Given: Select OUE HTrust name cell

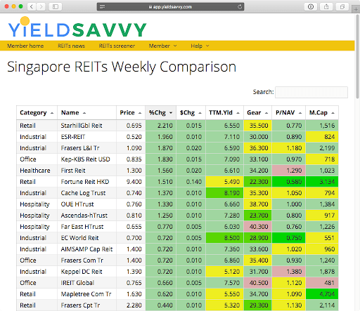Looking at the screenshot, I should point(86,204).
